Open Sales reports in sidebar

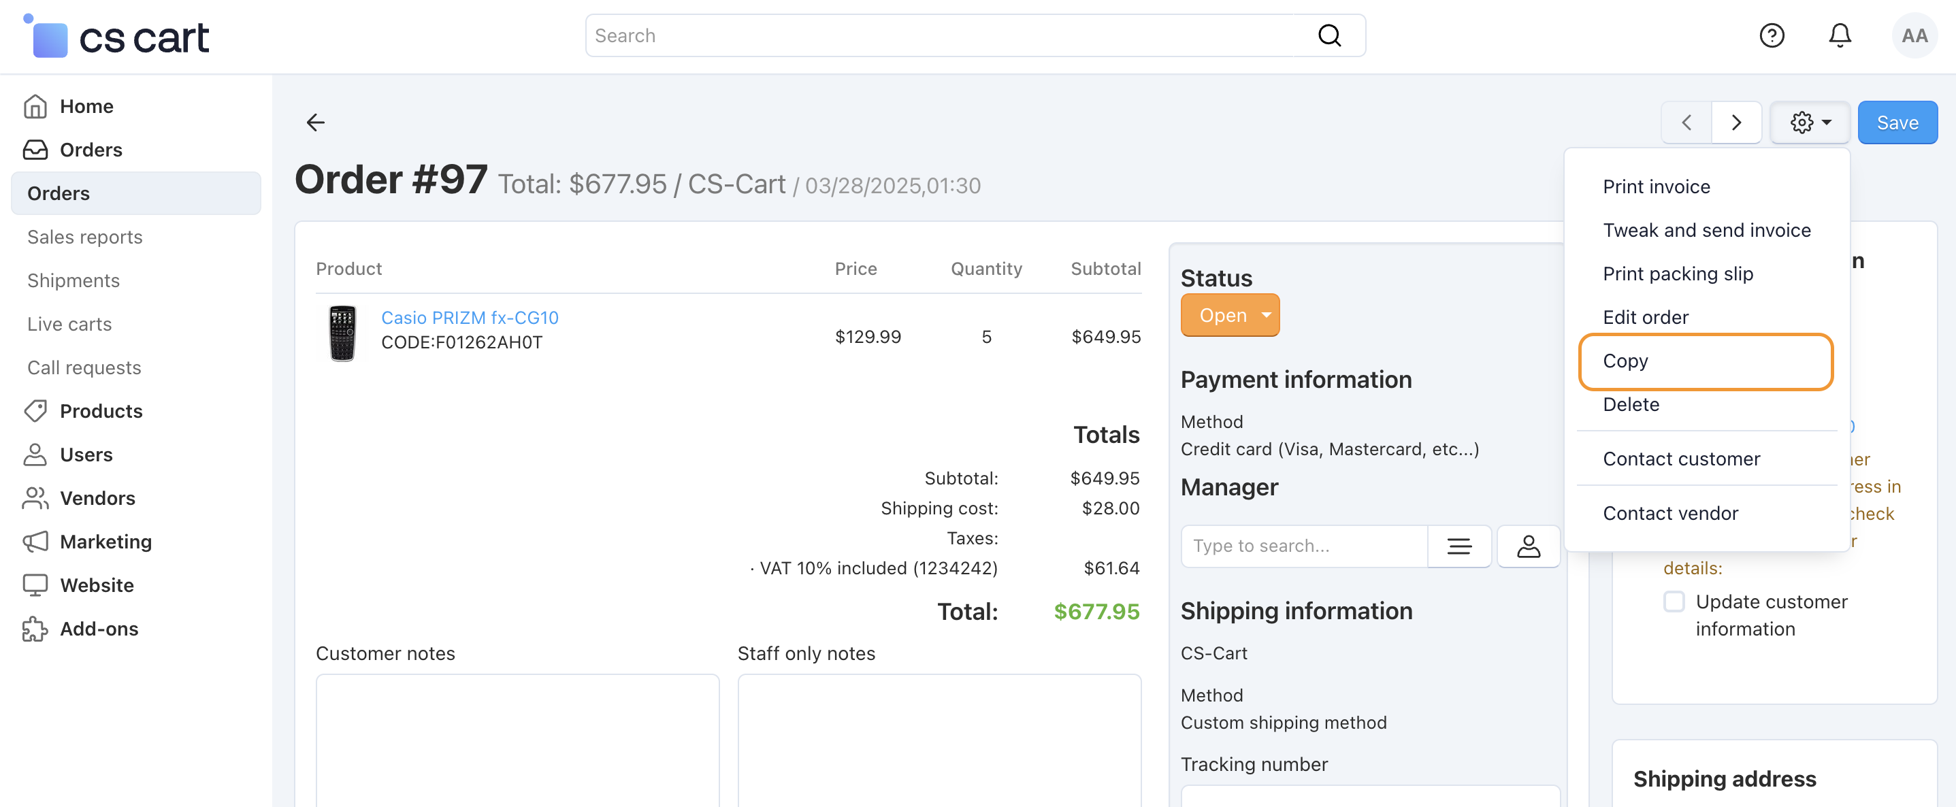point(85,237)
